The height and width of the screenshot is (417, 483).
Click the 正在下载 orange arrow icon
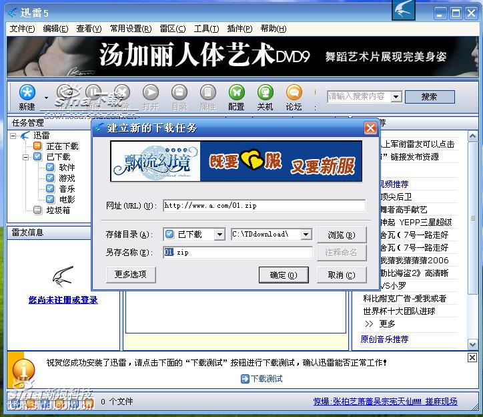click(x=37, y=146)
